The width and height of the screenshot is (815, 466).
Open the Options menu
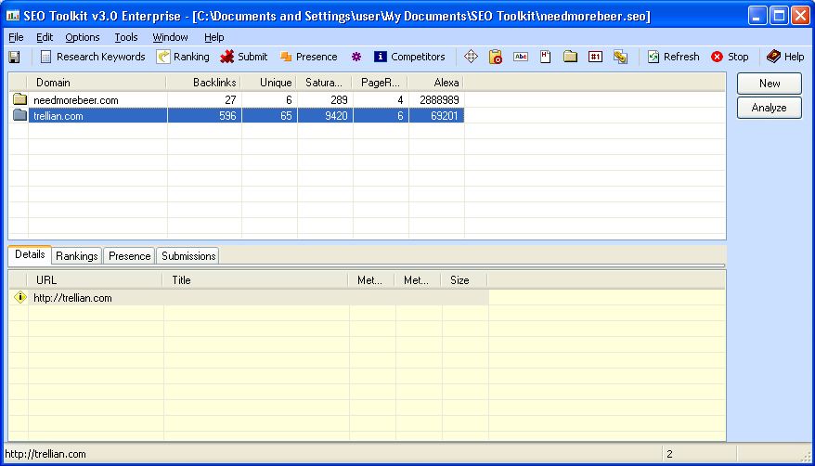pyautogui.click(x=83, y=37)
